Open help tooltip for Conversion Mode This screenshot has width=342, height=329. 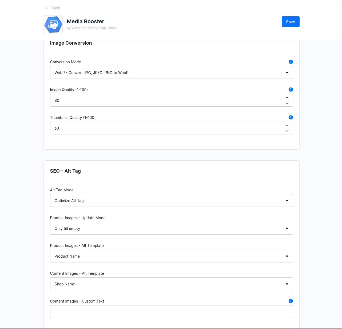coord(291,62)
